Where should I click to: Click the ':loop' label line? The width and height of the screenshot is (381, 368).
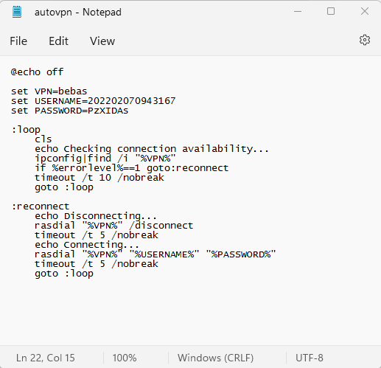point(26,130)
